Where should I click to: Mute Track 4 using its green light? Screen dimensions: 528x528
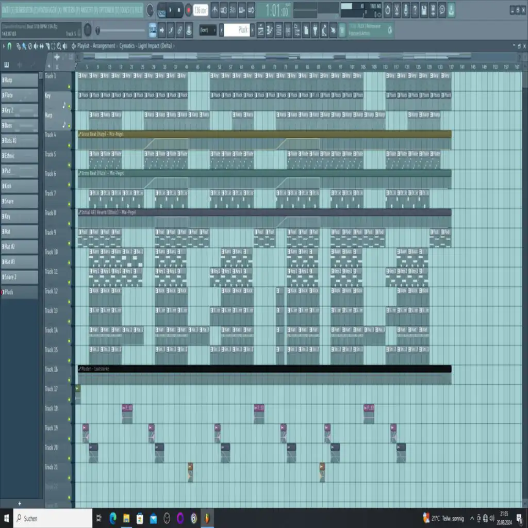(70, 145)
